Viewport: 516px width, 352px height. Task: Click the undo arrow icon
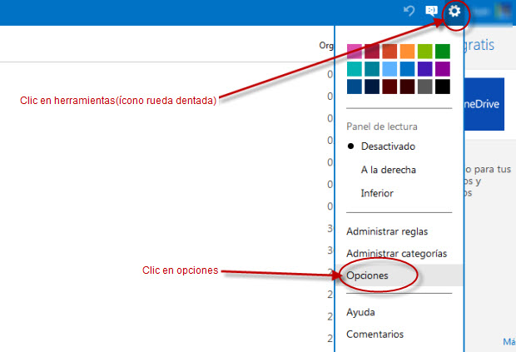coord(409,12)
